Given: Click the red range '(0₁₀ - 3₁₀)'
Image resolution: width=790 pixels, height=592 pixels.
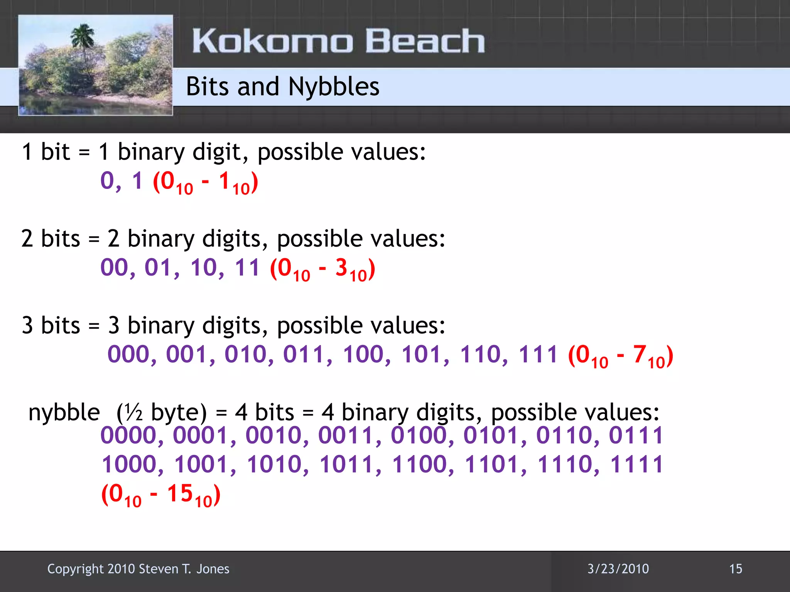Looking at the screenshot, I should coord(322,269).
